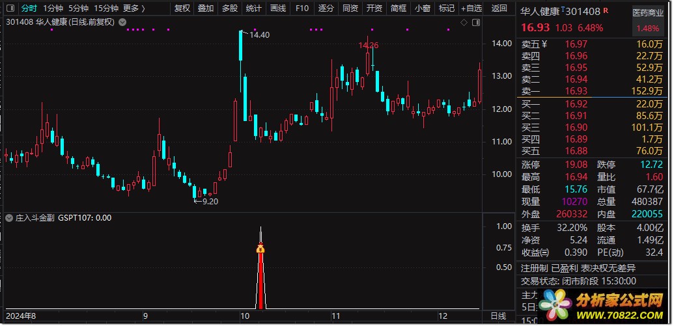Image resolution: width=674 pixels, height=326 pixels.
Task: Click the PE(动) value 32.4
Action: coord(654,252)
